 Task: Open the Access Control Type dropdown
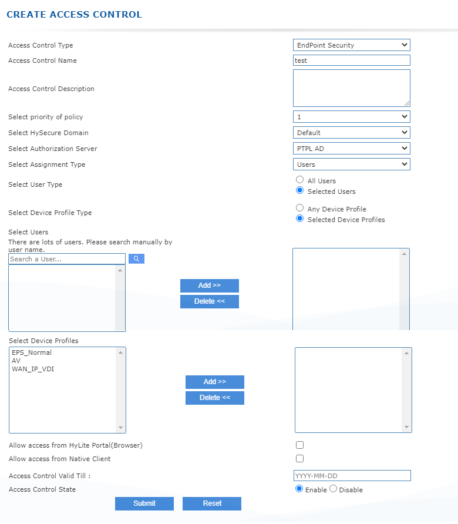click(x=352, y=45)
